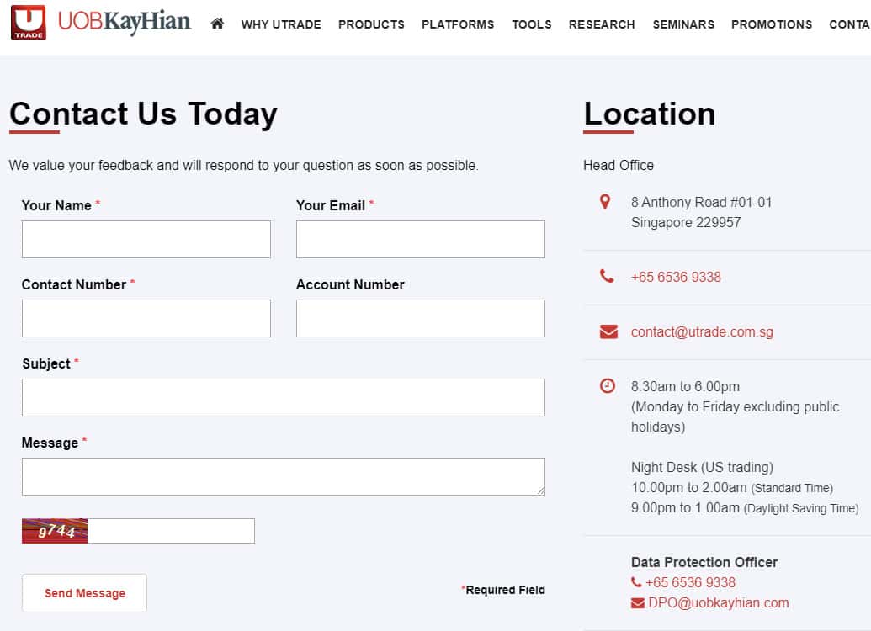Click the map pin location icon

click(x=605, y=202)
